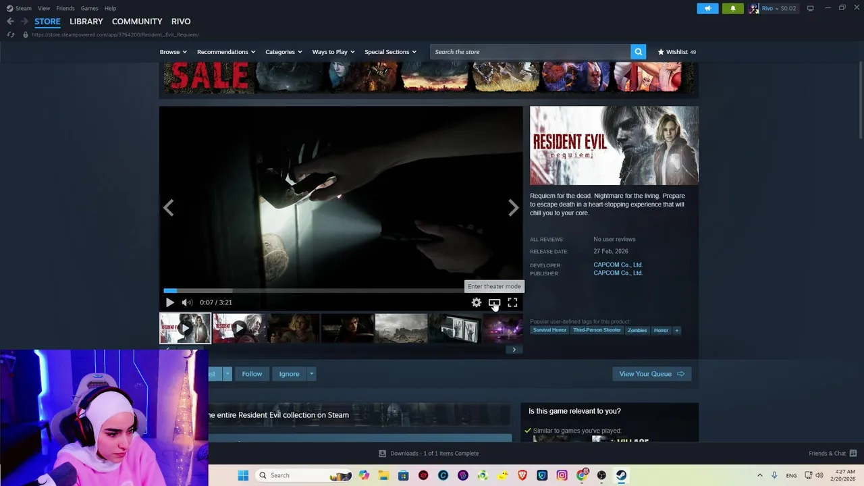This screenshot has width=864, height=486.
Task: Open the handprint photos screenshot thumbnail
Action: (x=455, y=328)
